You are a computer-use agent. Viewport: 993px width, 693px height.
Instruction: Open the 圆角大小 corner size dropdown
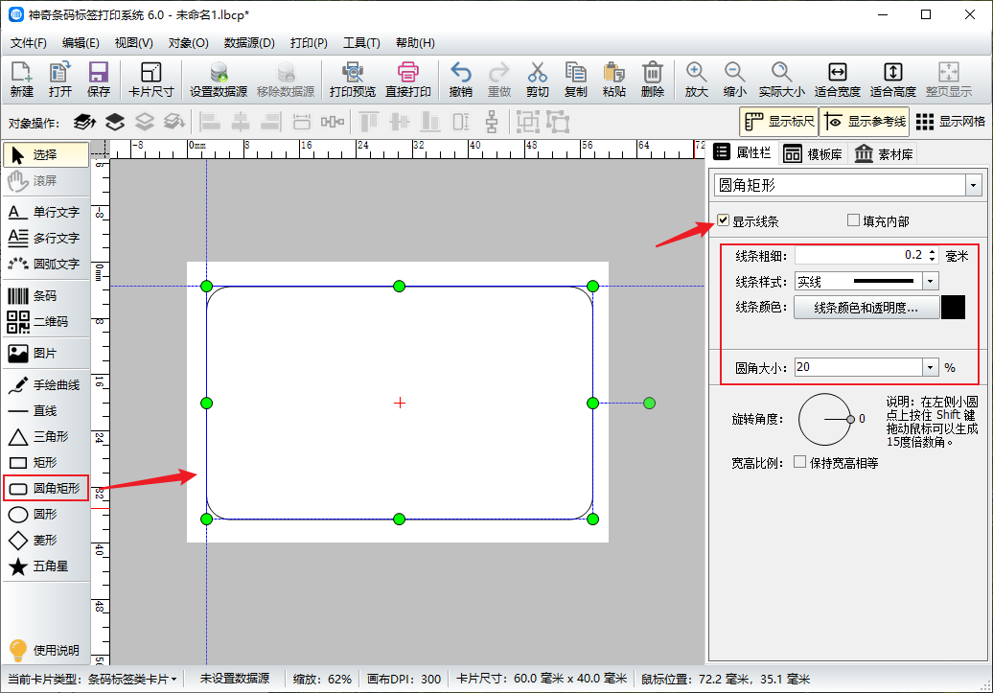pos(930,367)
